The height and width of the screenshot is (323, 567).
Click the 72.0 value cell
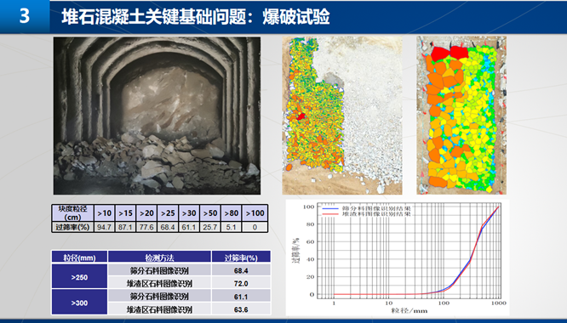point(241,283)
